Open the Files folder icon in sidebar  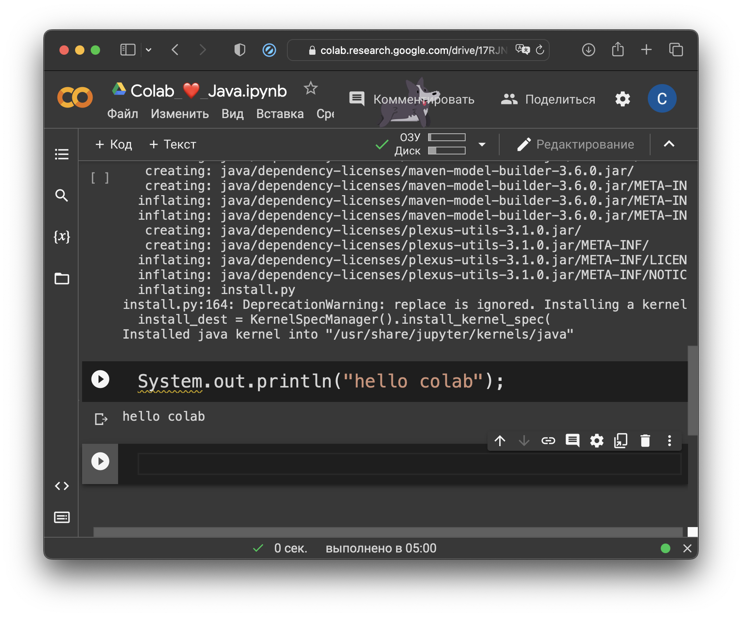coord(62,279)
